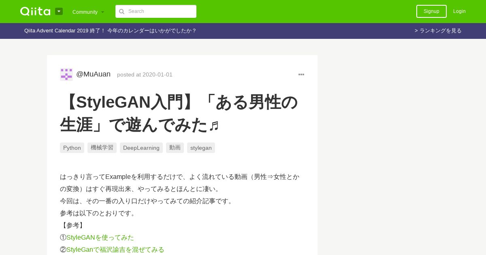Open the StyleGanで福沢諭吉を混ぜてみる link
Image resolution: width=486 pixels, height=255 pixels.
(x=115, y=250)
